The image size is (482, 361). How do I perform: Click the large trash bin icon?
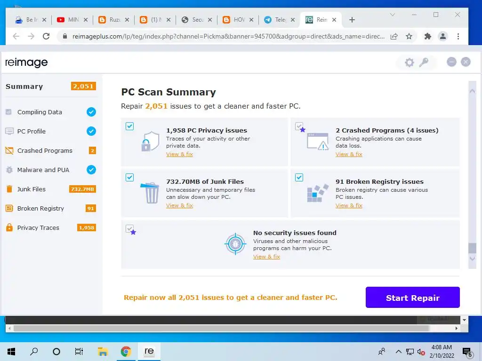(x=150, y=193)
